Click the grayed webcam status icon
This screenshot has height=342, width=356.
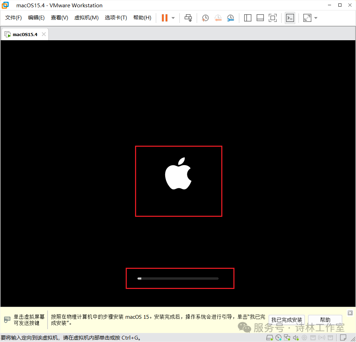pyautogui.click(x=304, y=338)
